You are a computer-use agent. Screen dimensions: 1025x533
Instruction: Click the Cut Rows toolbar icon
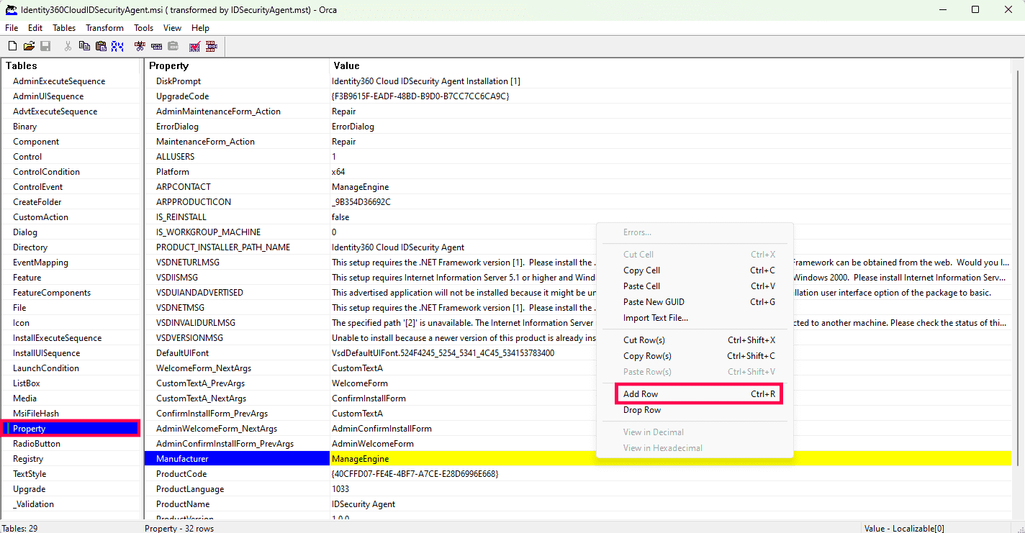(x=140, y=45)
